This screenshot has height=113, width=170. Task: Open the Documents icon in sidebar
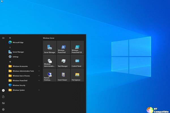(x=3, y=97)
